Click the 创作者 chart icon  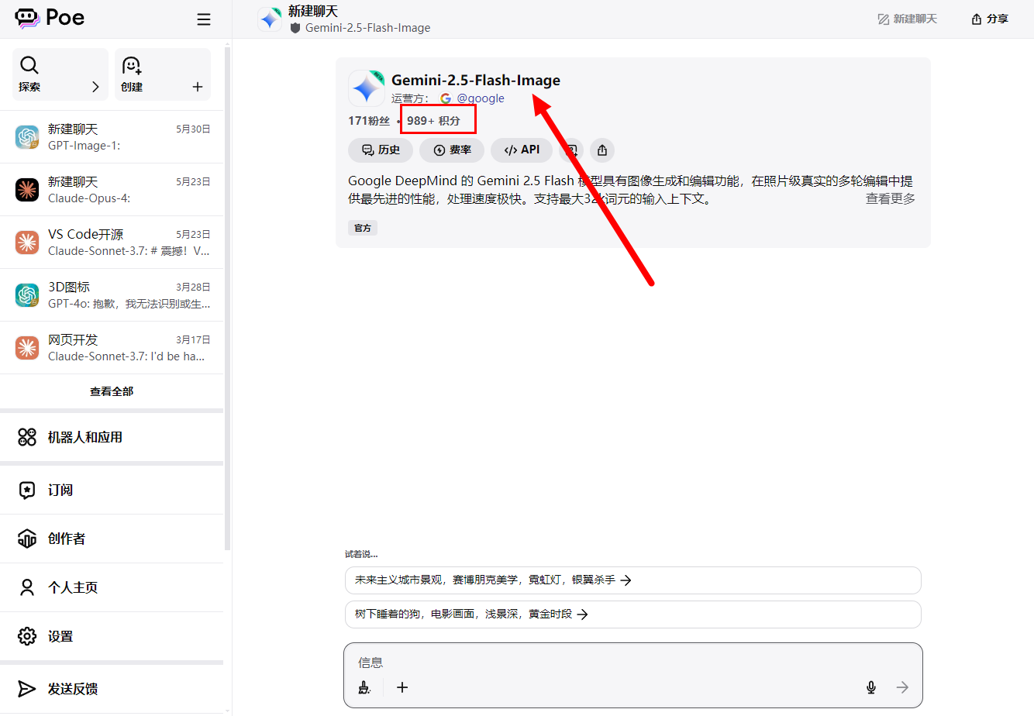[27, 539]
